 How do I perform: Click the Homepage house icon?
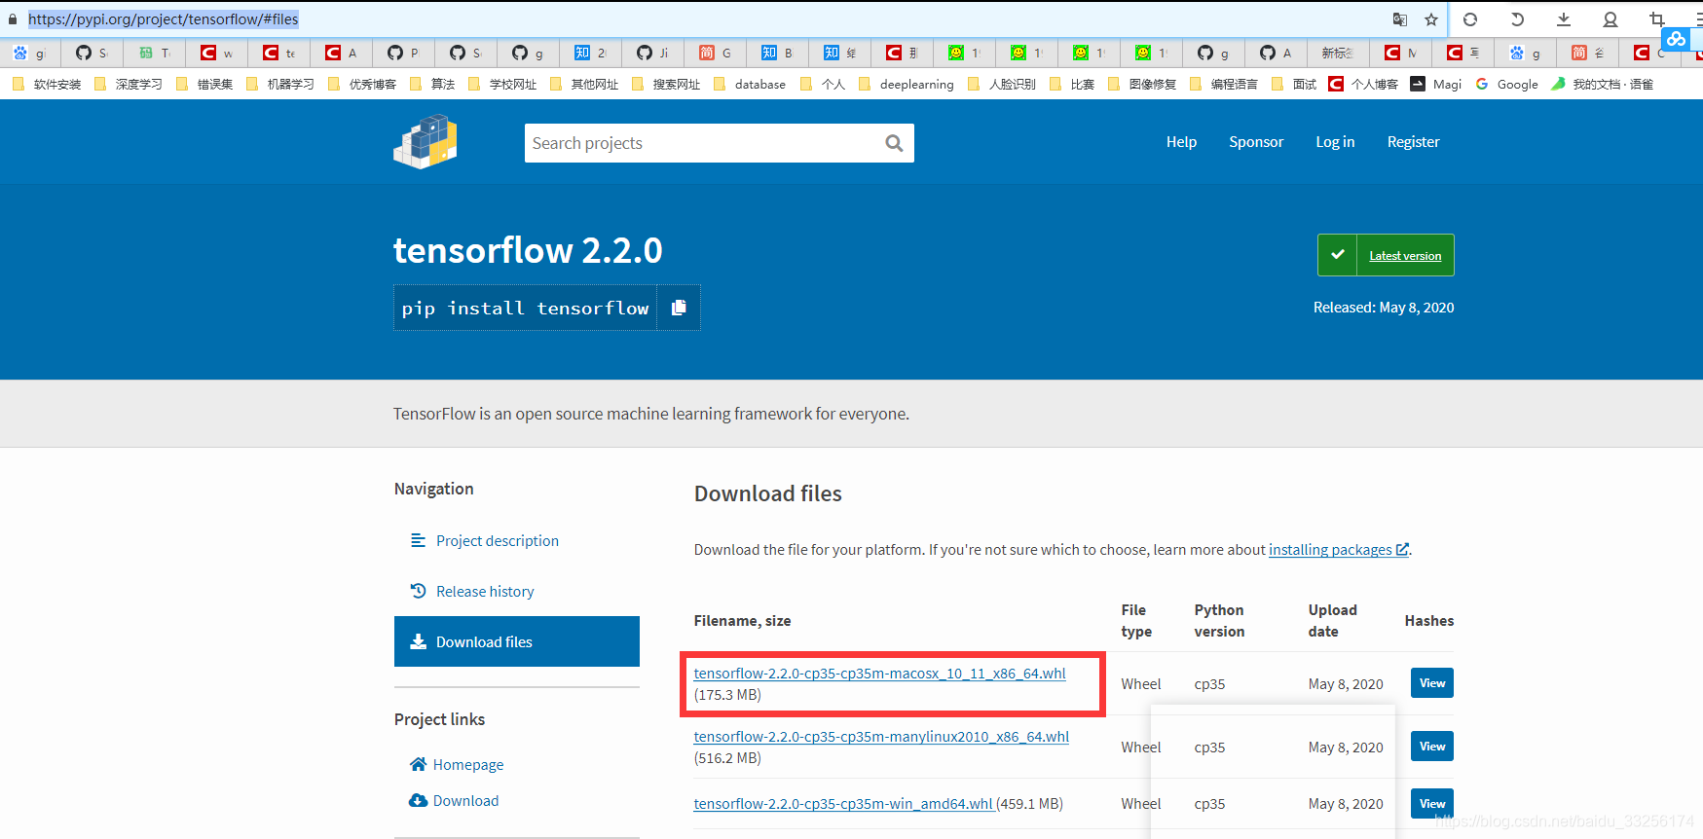[x=419, y=764]
